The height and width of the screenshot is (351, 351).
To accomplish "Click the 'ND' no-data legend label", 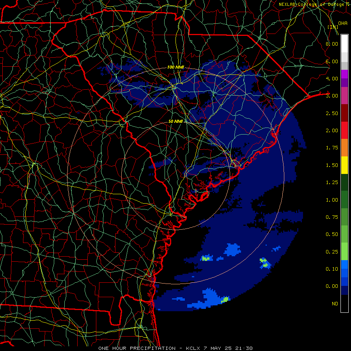I will [x=335, y=304].
